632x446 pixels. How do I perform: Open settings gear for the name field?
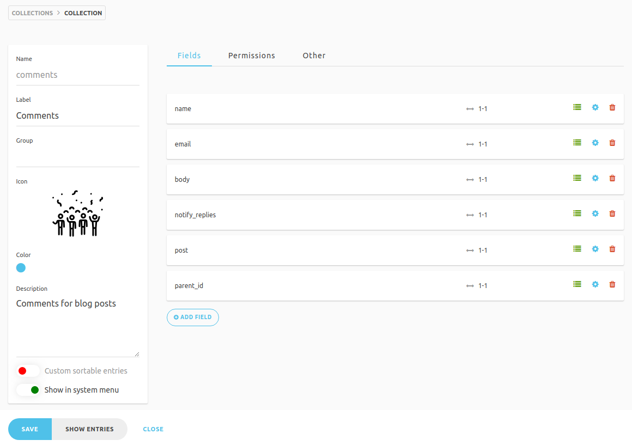[595, 107]
